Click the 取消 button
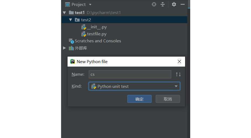Viewport: 251px width, 138px height. click(168, 99)
